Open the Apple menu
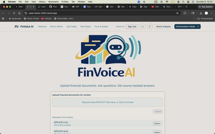The height and width of the screenshot is (134, 215). coord(4,2)
